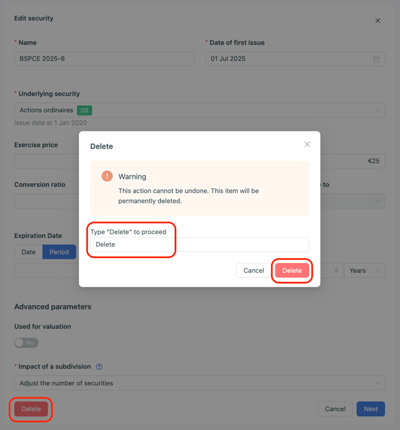Edit the security Name field
400x430 pixels.
(104, 59)
